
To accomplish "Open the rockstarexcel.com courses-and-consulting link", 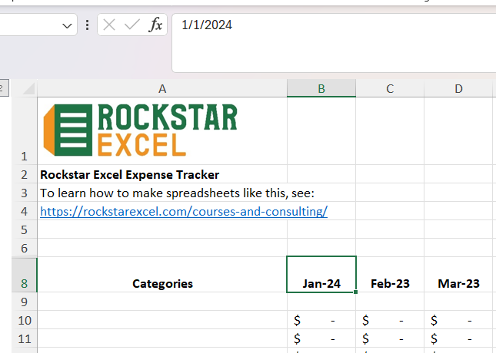I will click(184, 211).
